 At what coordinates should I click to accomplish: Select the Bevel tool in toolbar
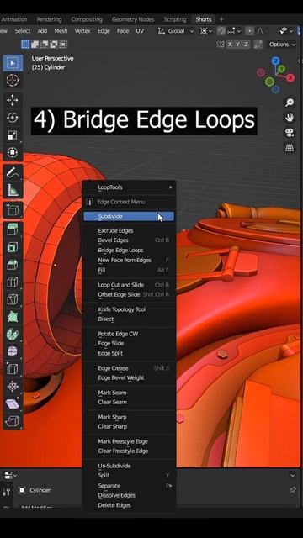coord(13,265)
